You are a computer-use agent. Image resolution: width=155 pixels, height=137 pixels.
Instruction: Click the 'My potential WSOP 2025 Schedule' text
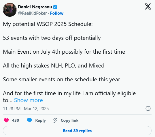click(48, 24)
